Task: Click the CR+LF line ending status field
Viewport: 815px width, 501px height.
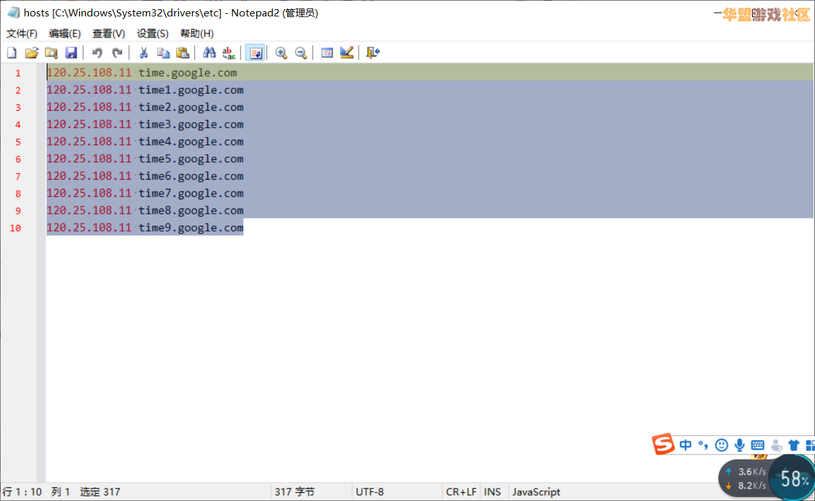Action: coord(461,492)
